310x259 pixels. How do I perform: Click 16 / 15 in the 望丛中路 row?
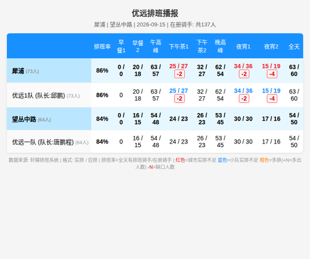pos(138,119)
